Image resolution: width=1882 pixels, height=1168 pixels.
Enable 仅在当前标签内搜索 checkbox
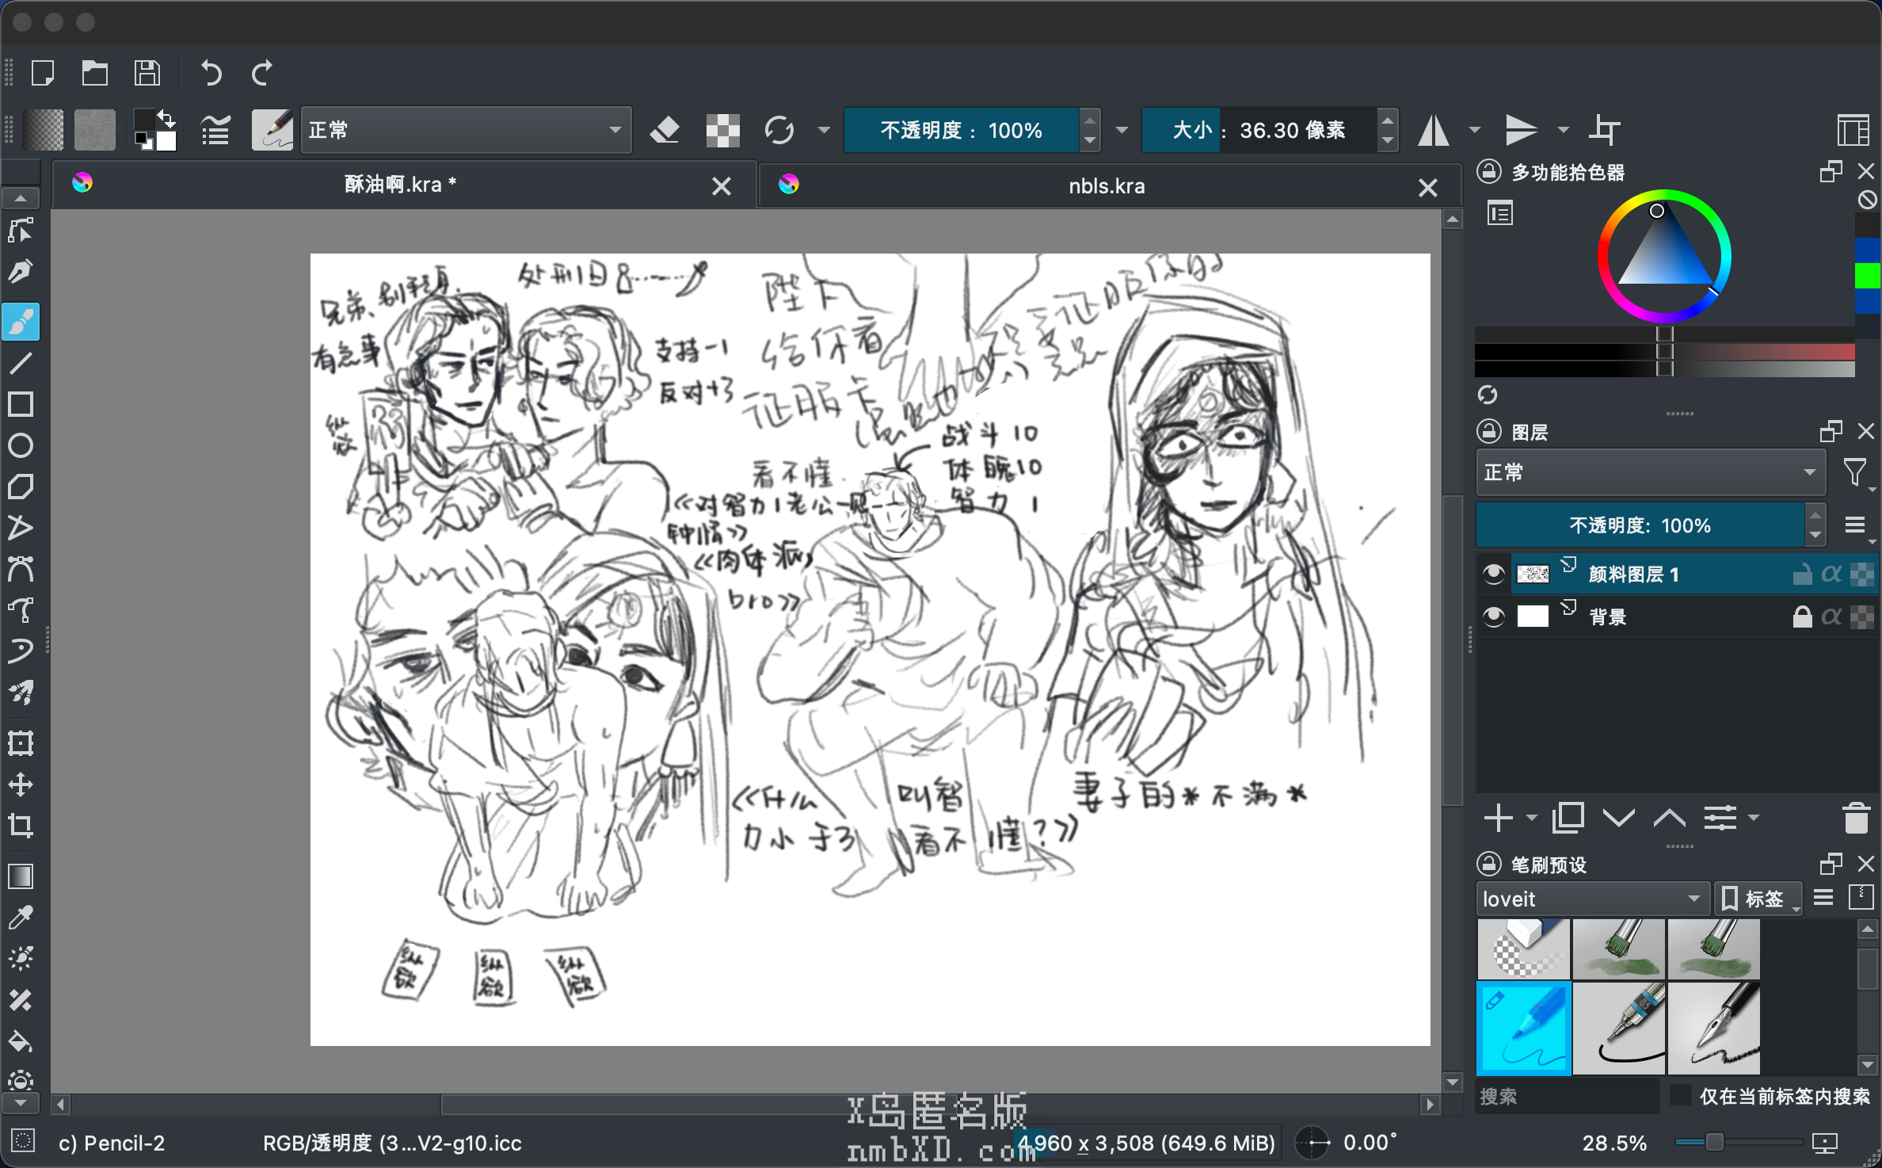coord(1680,1096)
